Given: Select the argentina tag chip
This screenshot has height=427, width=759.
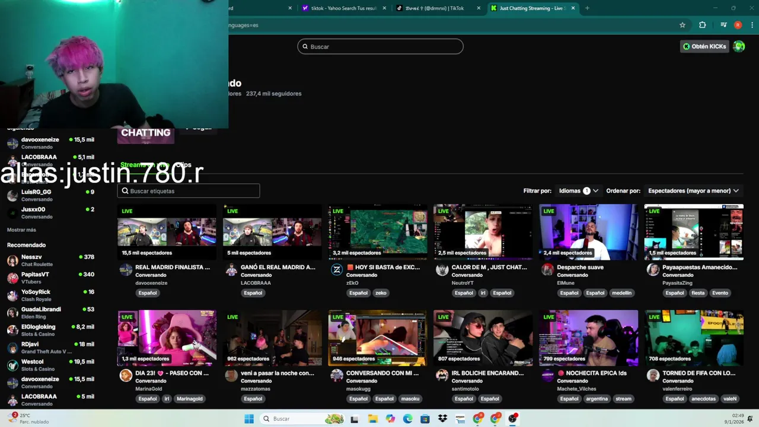Looking at the screenshot, I should point(597,399).
